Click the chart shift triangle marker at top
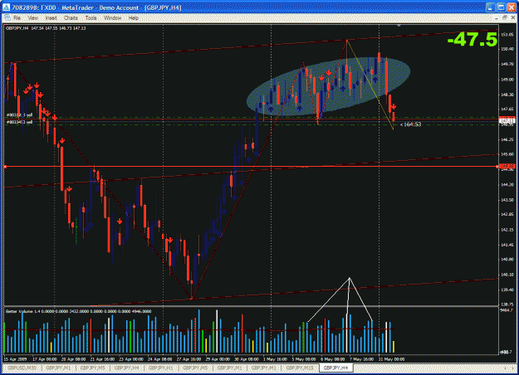The height and width of the screenshot is (375, 519). click(399, 26)
